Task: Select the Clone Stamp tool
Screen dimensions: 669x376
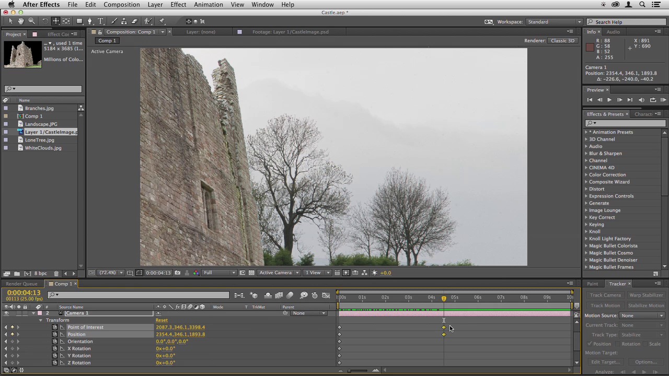Action: pyautogui.click(x=124, y=21)
